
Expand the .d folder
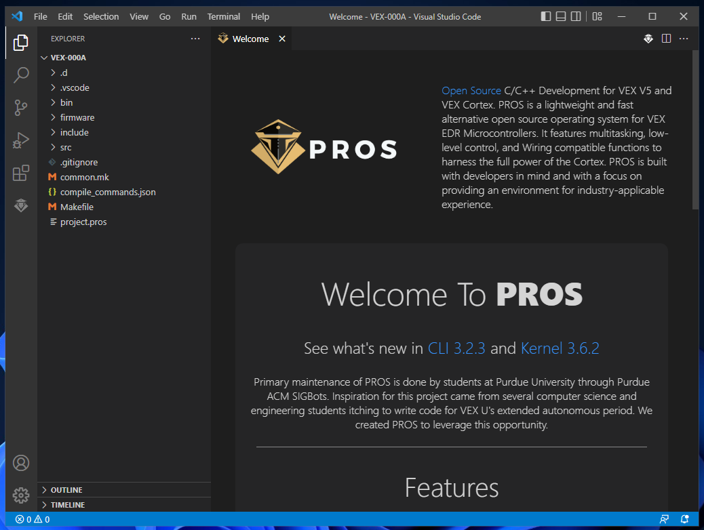coord(124,73)
